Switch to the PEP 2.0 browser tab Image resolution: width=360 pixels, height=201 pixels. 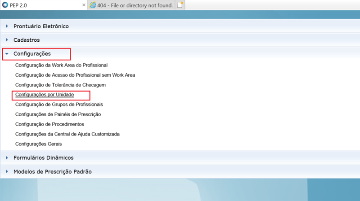coord(44,5)
